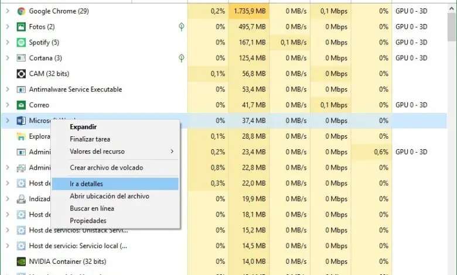Expand the Fotos process group
457x275 pixels.
click(7, 27)
